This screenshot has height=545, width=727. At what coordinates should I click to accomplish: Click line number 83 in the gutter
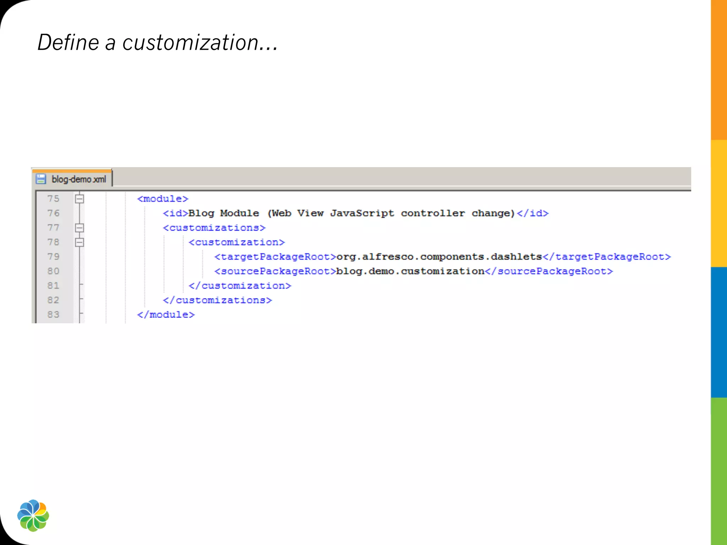53,314
